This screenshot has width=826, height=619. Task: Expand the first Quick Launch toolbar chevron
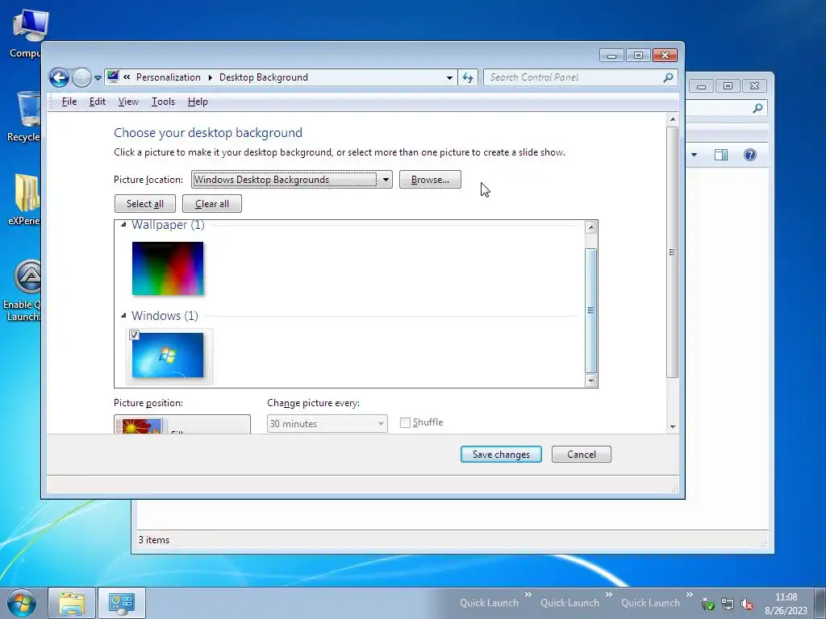pos(528,595)
